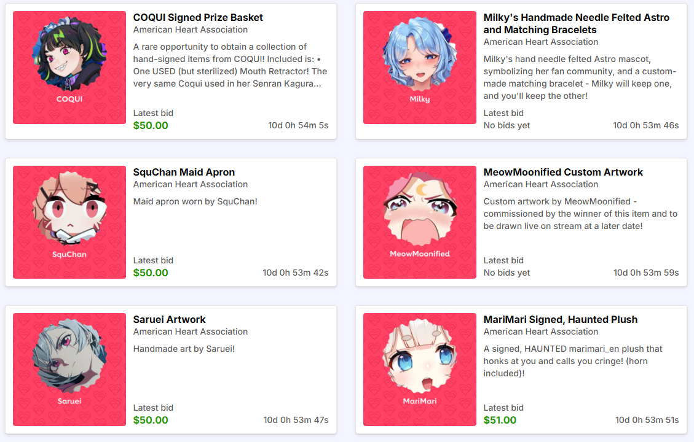Open Saruei Artwork listing title
The width and height of the screenshot is (694, 442).
pyautogui.click(x=169, y=319)
